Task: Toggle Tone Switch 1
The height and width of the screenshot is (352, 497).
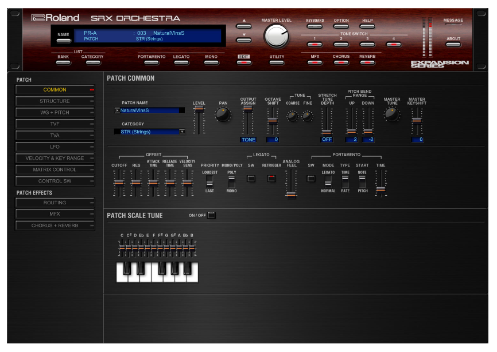Action: [x=314, y=45]
